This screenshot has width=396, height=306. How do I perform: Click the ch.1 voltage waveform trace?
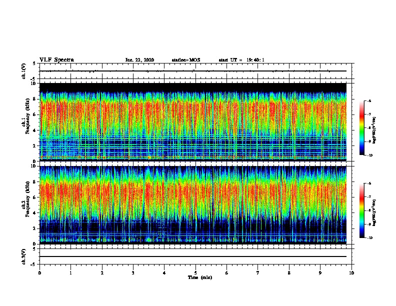point(193,71)
